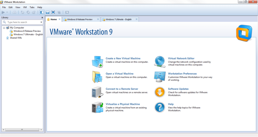Click the Power On play toolbar icon
The image size is (258, 137).
point(3,12)
